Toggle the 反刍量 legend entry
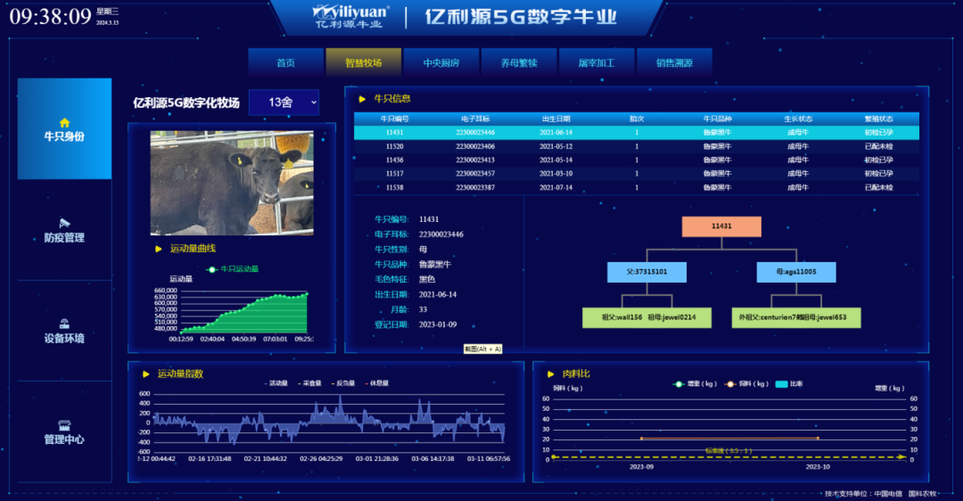 point(343,383)
